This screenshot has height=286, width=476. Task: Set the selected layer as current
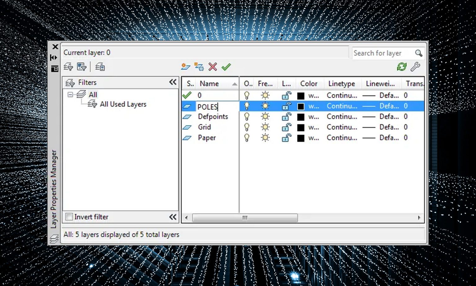pos(226,66)
